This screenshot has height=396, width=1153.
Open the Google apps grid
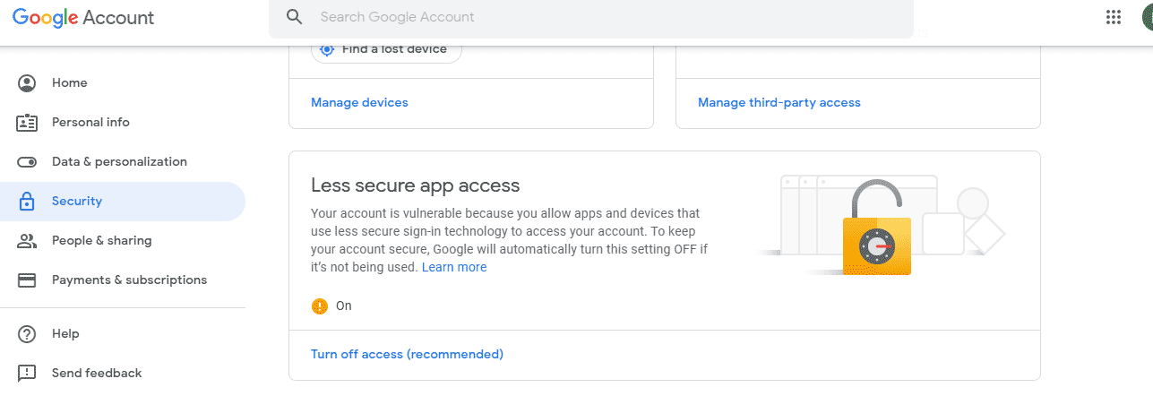(1114, 17)
